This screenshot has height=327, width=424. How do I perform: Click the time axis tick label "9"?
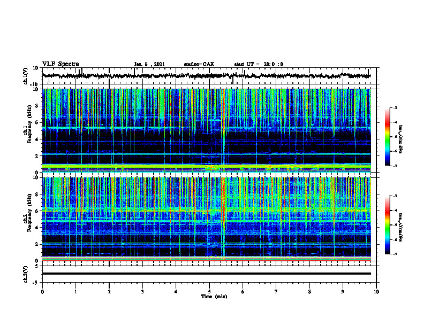pyautogui.click(x=343, y=292)
